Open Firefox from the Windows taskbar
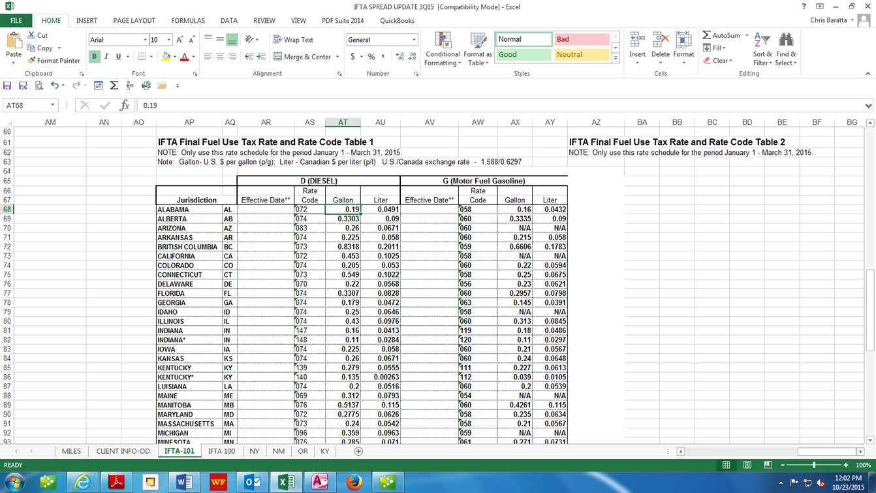Screen dimensions: 876x493 [354, 482]
